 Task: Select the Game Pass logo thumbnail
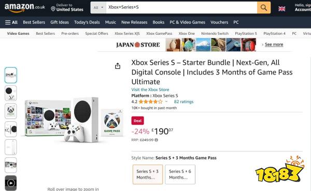pyautogui.click(x=11, y=111)
